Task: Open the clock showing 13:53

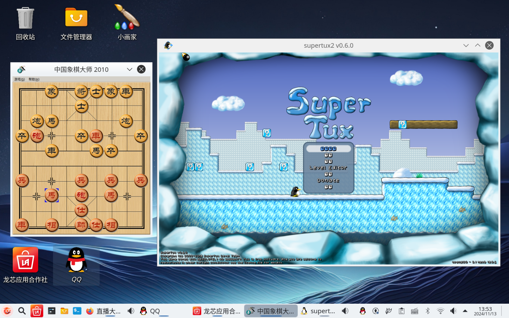Action: tap(485, 311)
